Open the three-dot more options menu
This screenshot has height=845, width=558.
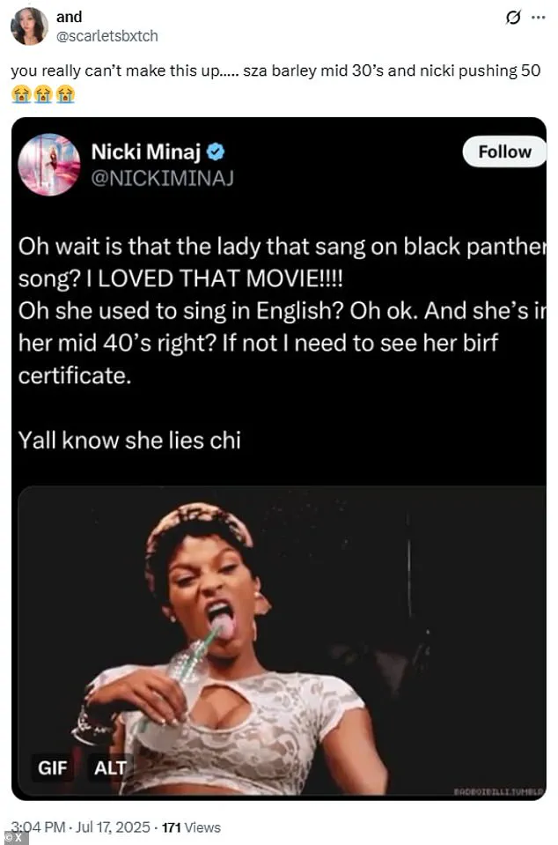click(x=537, y=19)
